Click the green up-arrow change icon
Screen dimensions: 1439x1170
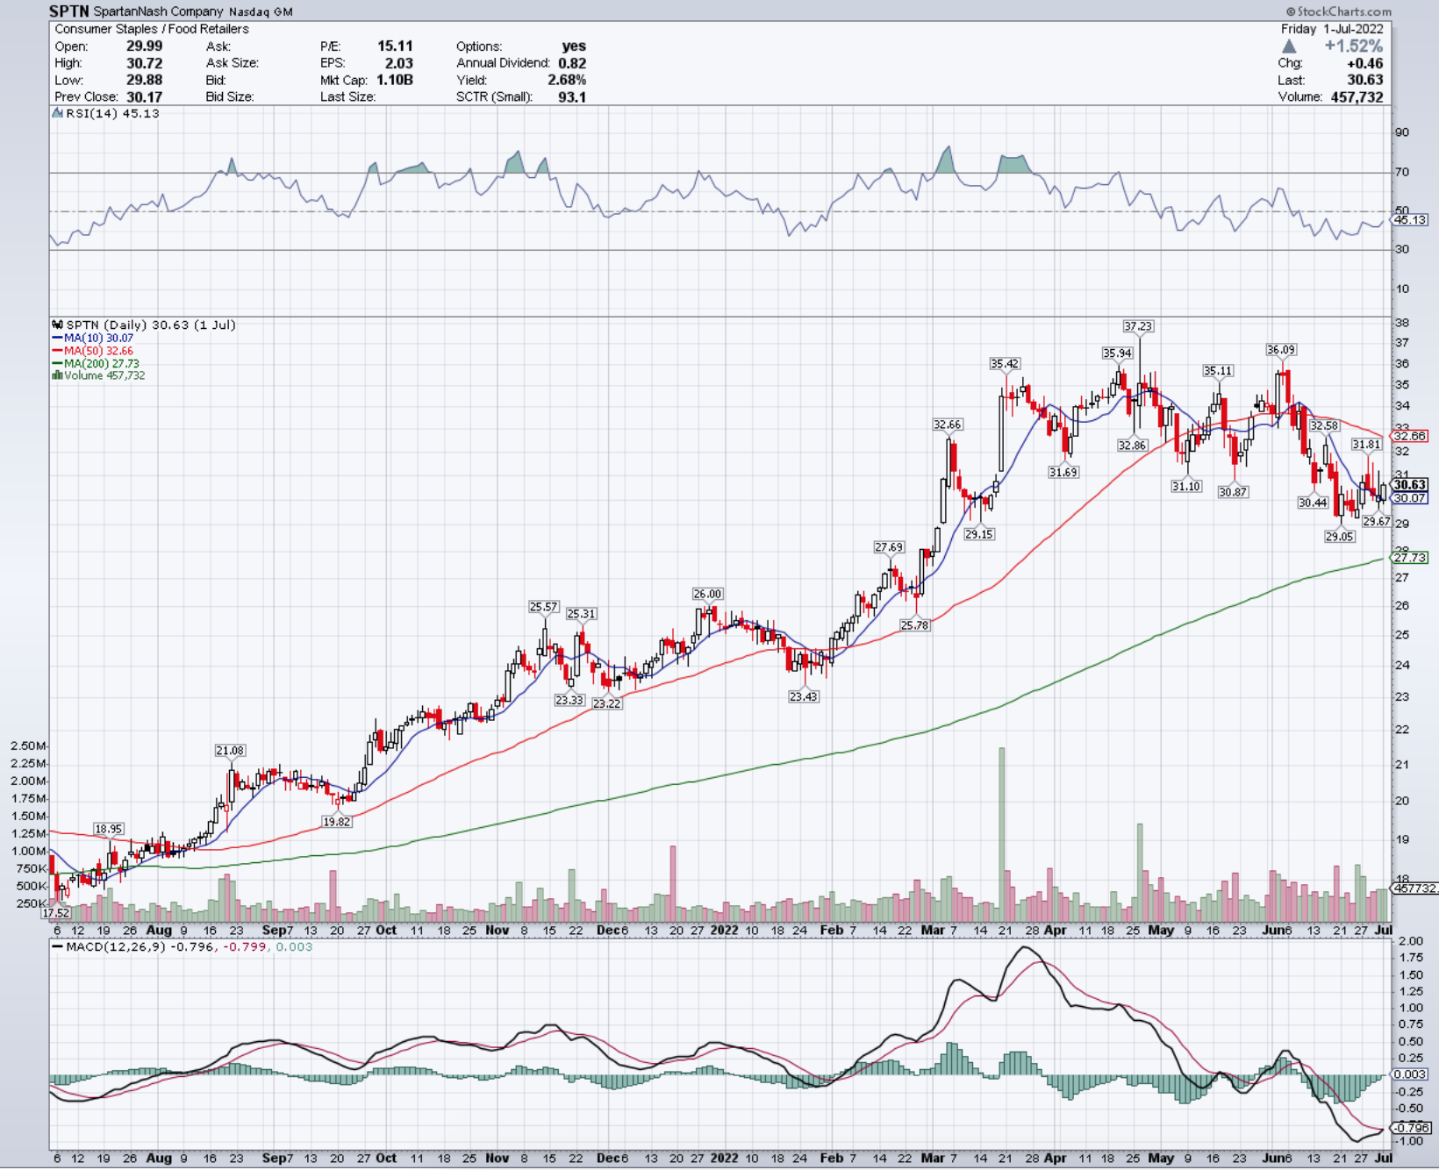tap(1289, 46)
